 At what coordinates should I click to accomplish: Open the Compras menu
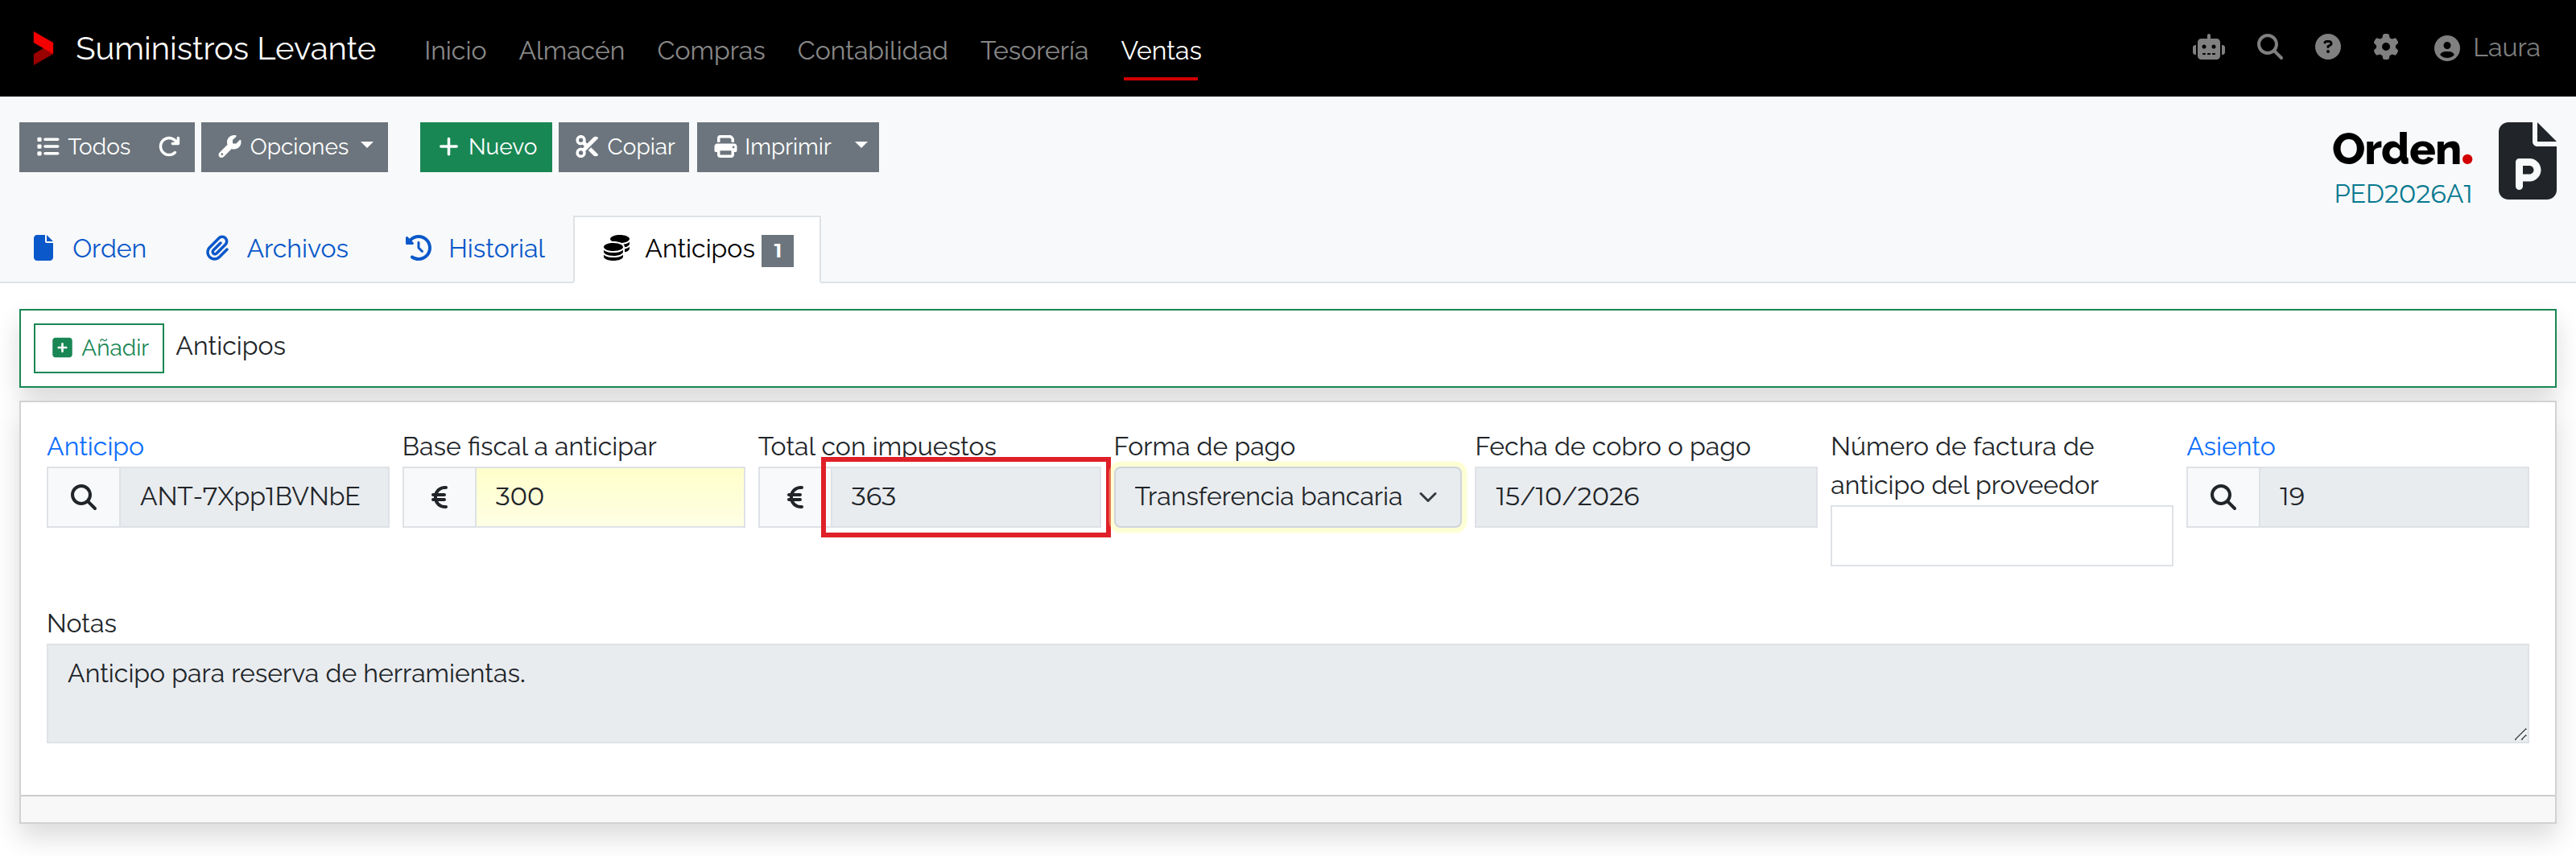[x=710, y=50]
